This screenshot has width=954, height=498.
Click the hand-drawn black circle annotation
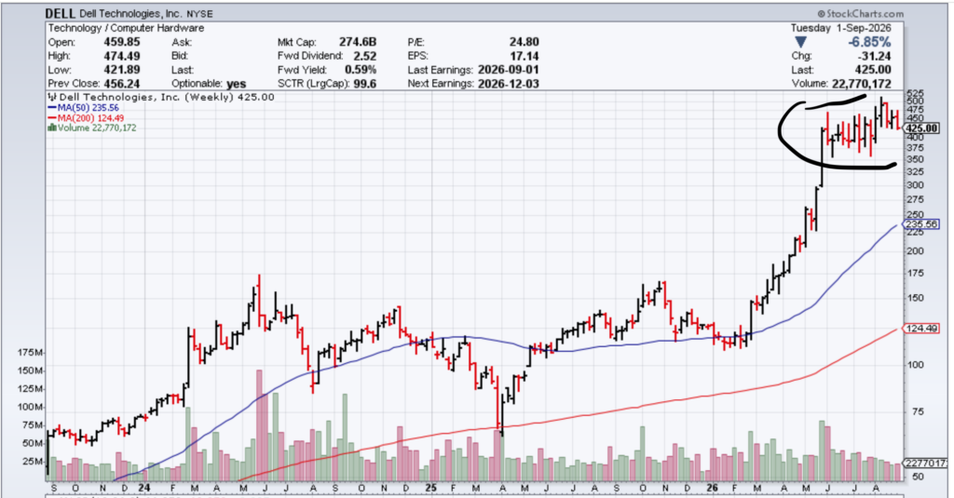pos(838,130)
